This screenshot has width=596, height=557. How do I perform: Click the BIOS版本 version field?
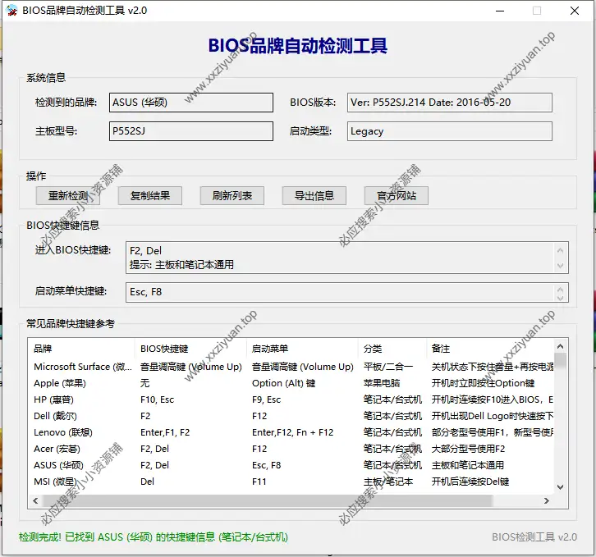[449, 103]
